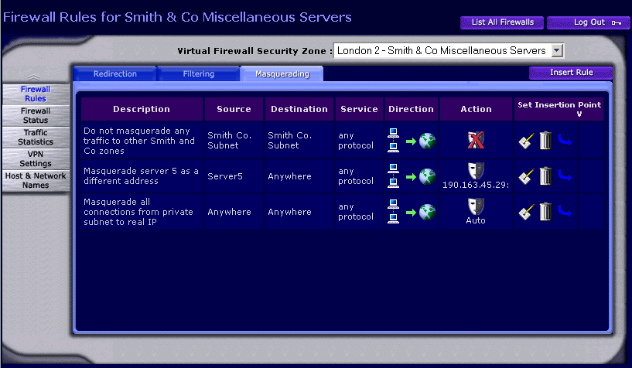Image resolution: width=632 pixels, height=368 pixels.
Task: Click the Destination column header
Action: click(x=299, y=109)
